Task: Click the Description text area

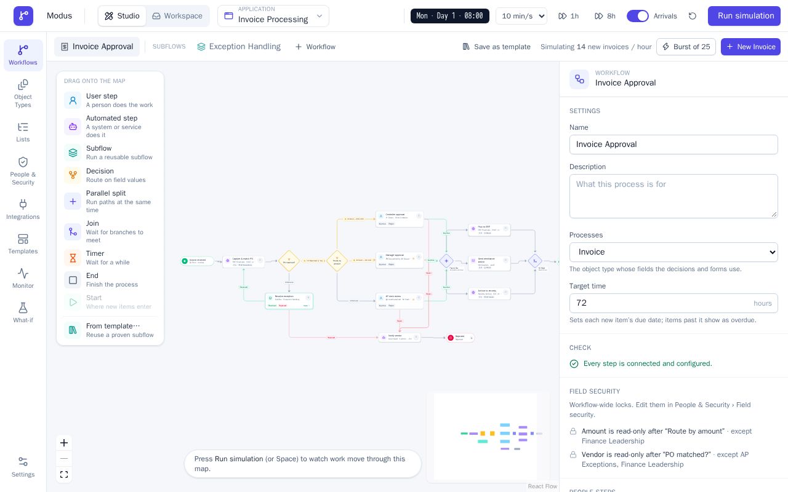Action: (673, 196)
